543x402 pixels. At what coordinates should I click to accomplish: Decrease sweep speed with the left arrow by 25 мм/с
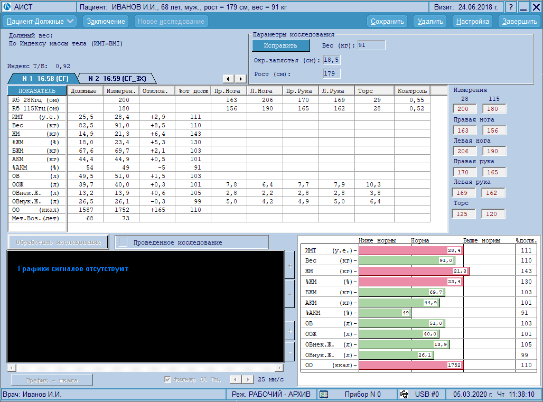click(236, 379)
